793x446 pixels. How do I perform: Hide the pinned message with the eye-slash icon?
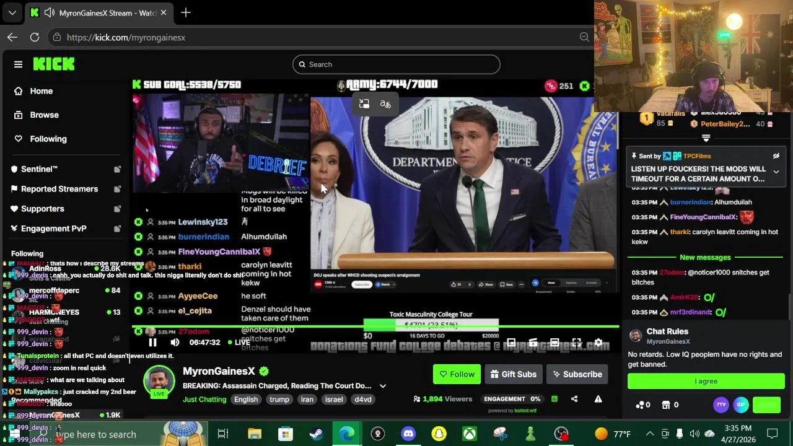coord(776,156)
